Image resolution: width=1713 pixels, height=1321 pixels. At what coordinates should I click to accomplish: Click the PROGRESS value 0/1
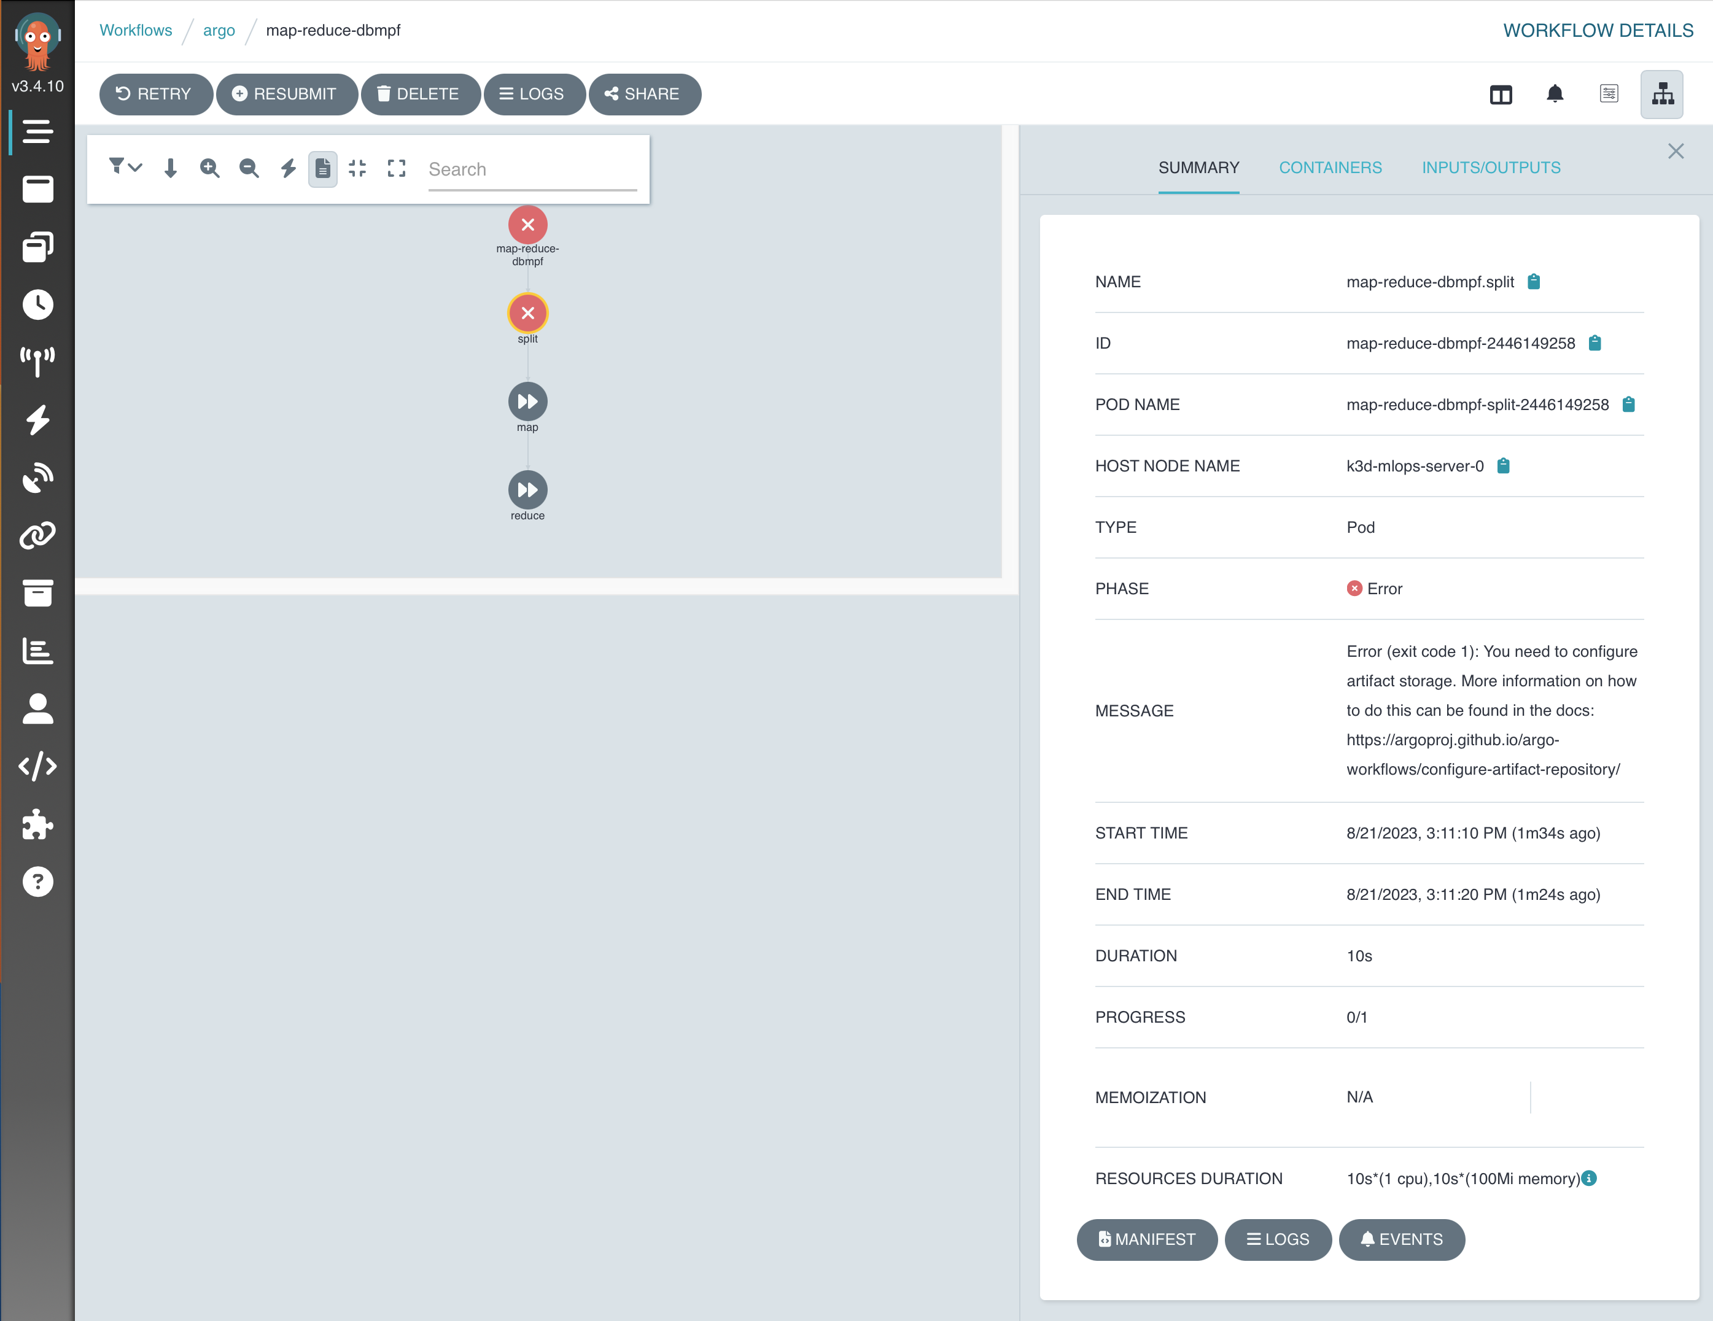point(1357,1018)
